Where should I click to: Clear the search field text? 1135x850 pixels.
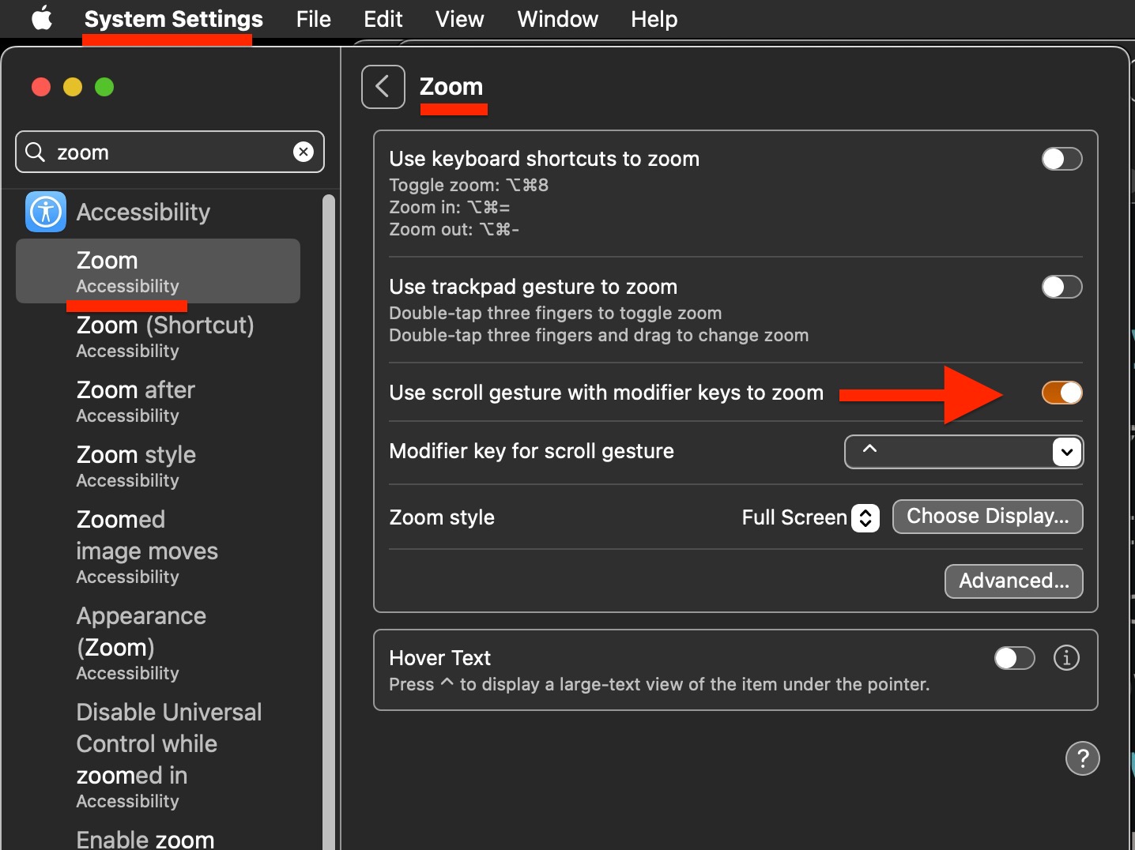[x=304, y=152]
